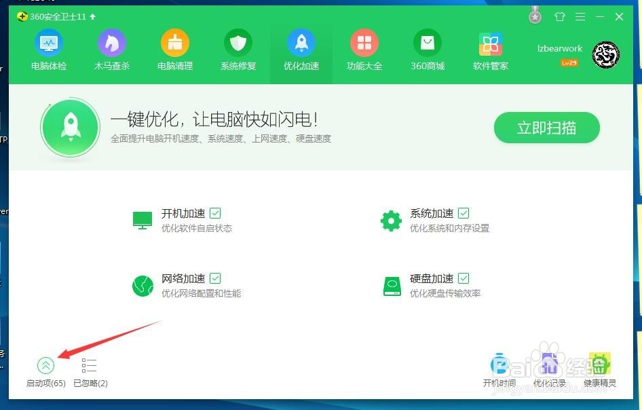The width and height of the screenshot is (642, 410).
Task: Open the 软件管家 software manager icon
Action: click(x=491, y=44)
